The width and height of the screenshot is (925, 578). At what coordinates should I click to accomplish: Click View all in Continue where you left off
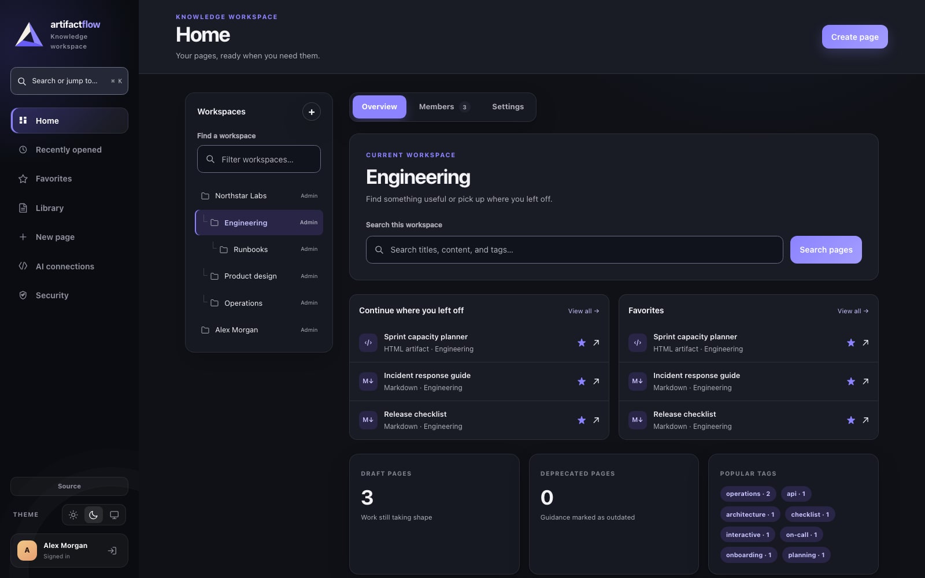click(x=583, y=311)
